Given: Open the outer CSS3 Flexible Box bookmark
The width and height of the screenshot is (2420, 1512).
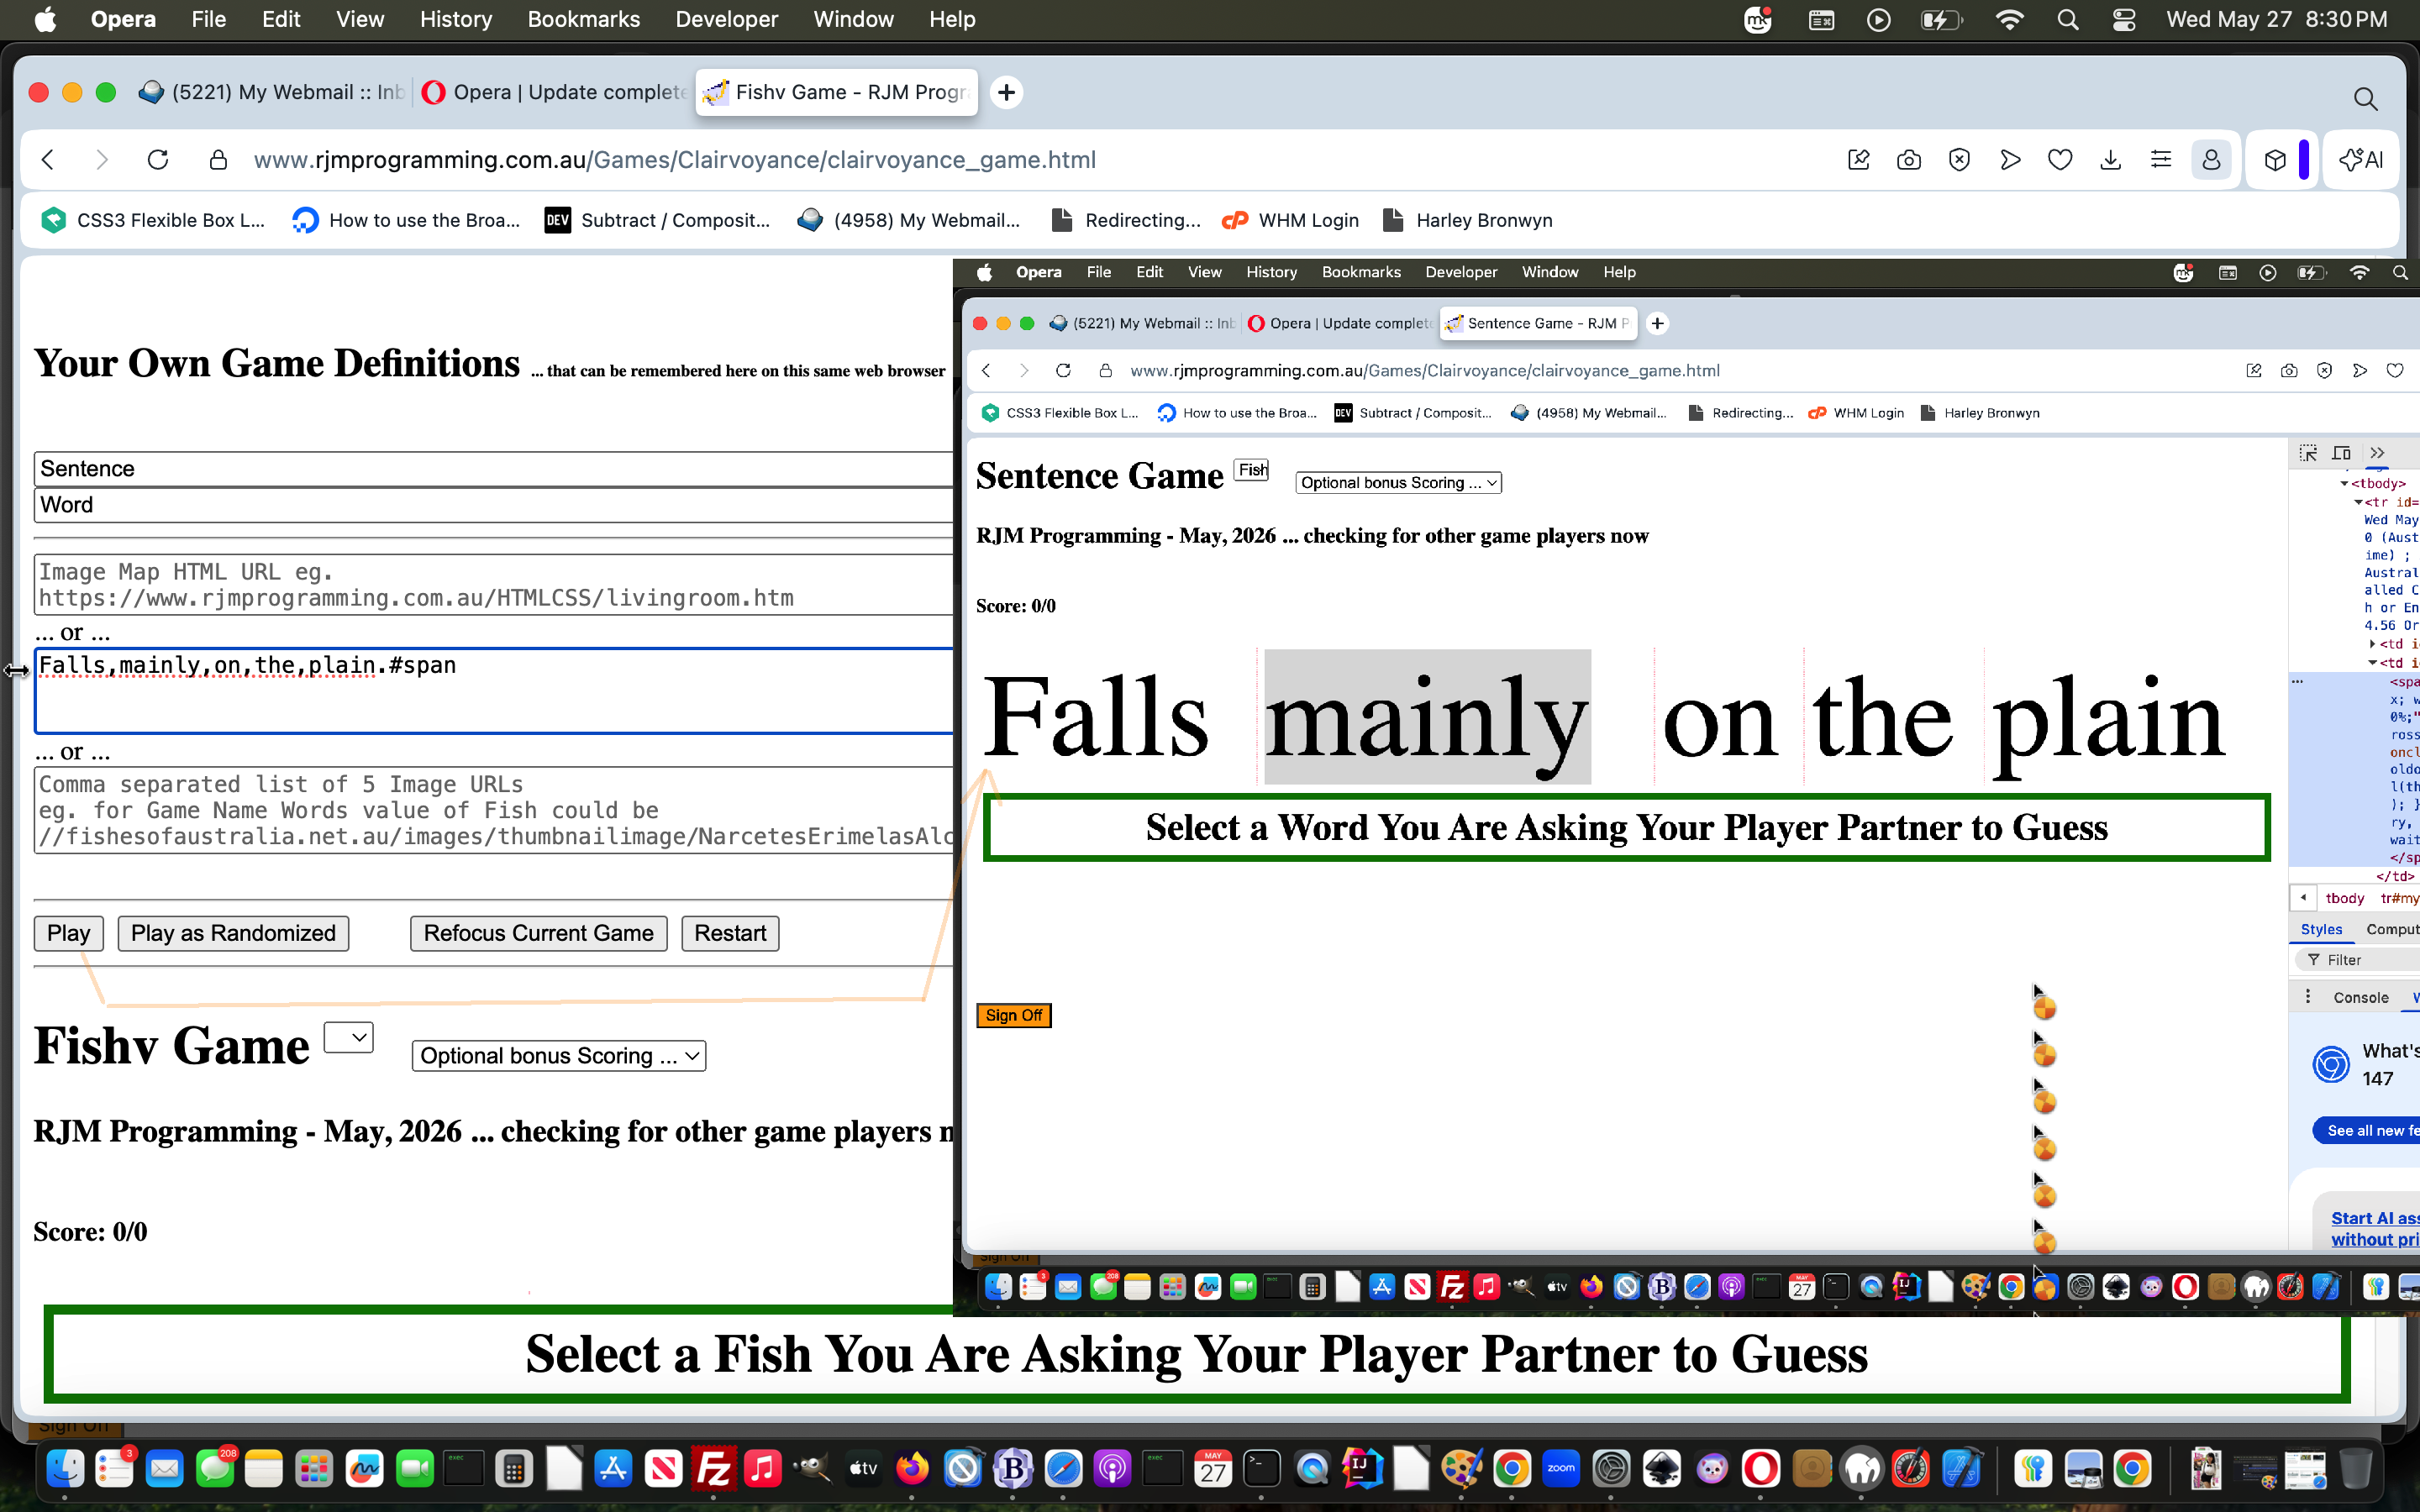Looking at the screenshot, I should point(153,220).
